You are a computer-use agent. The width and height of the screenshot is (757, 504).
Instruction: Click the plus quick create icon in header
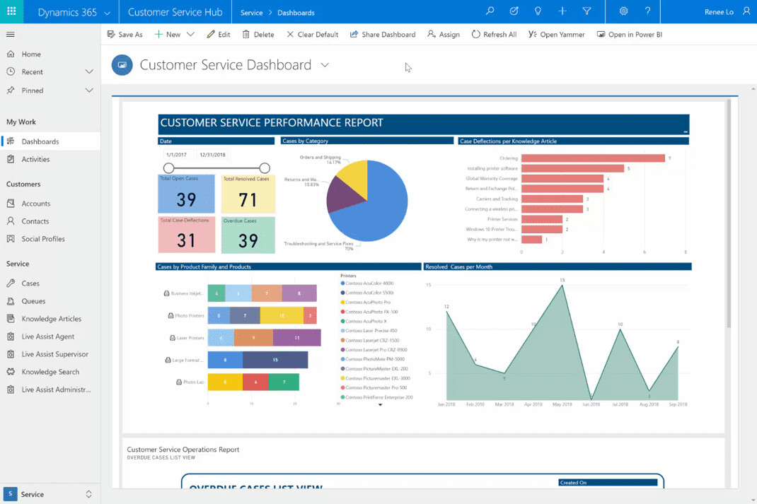coord(562,11)
